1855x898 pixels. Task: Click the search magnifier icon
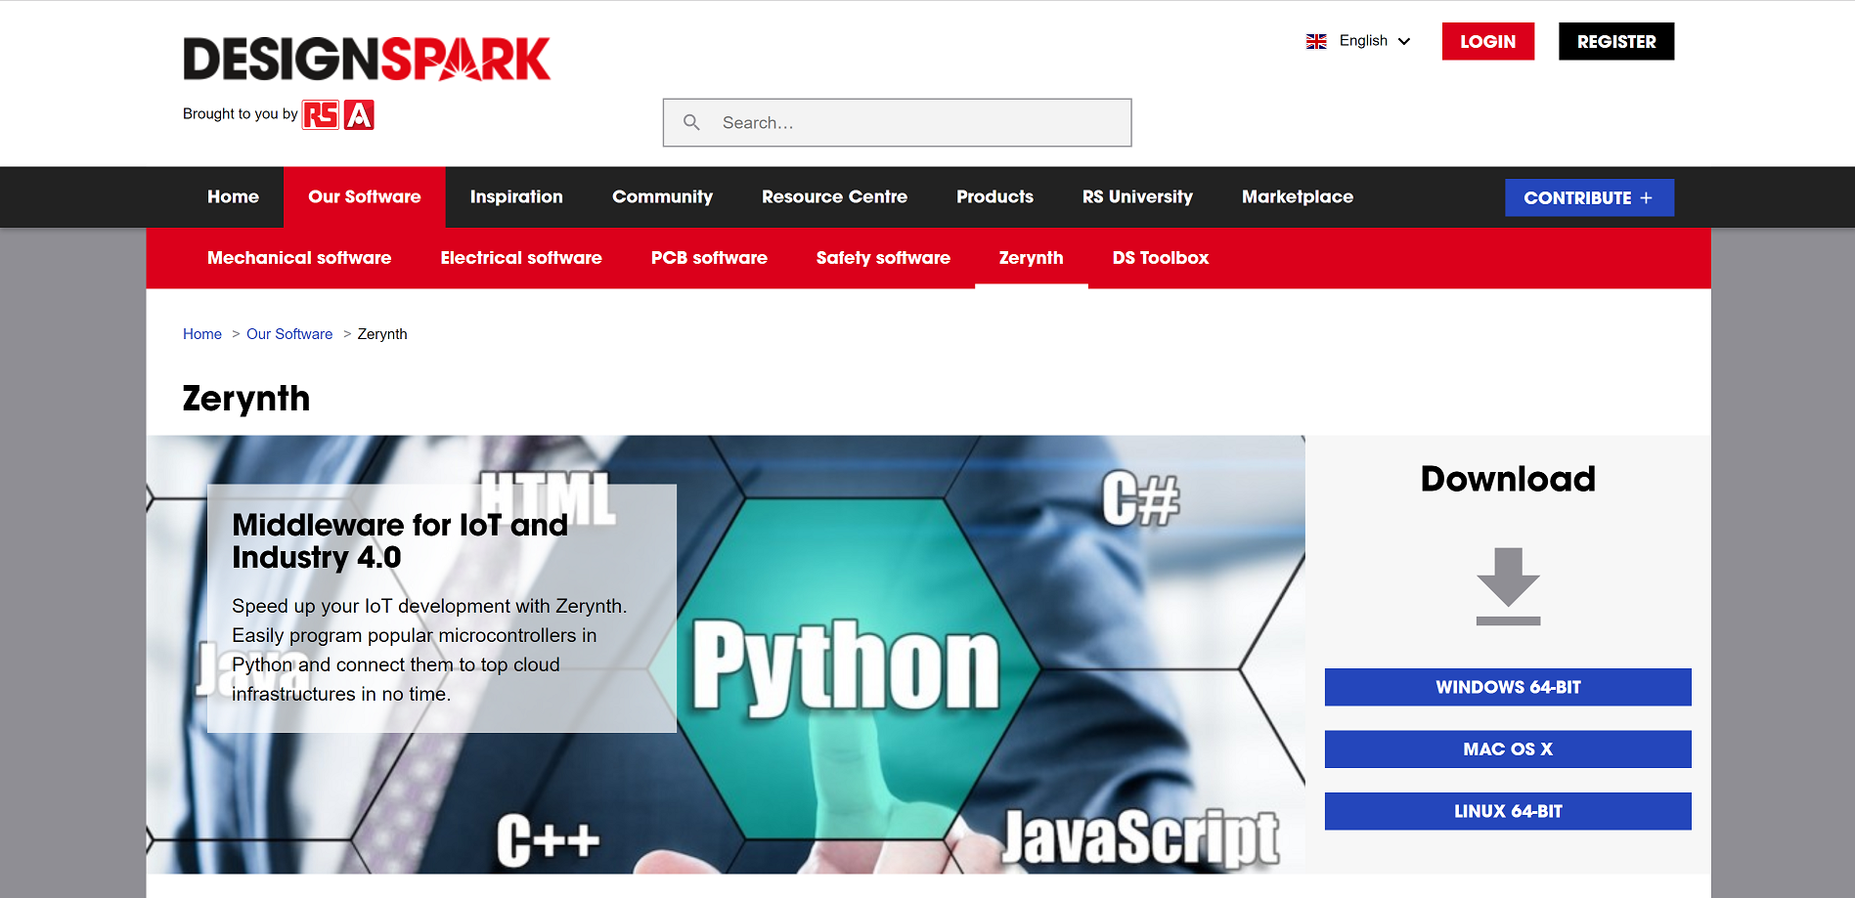[x=691, y=122]
